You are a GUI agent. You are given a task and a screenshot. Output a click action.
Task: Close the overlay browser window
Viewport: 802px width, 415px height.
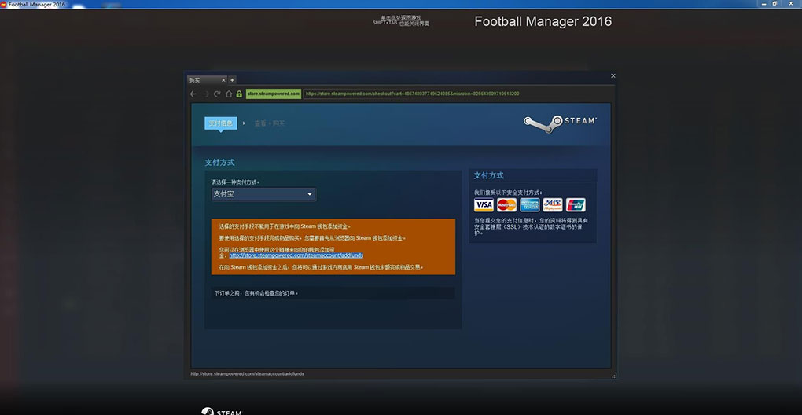[613, 75]
